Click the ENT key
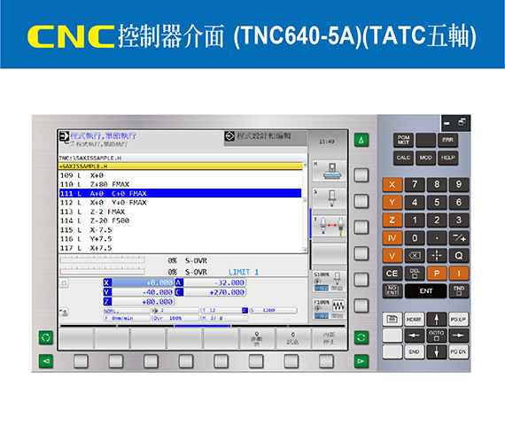505x425 pixels. 426,291
